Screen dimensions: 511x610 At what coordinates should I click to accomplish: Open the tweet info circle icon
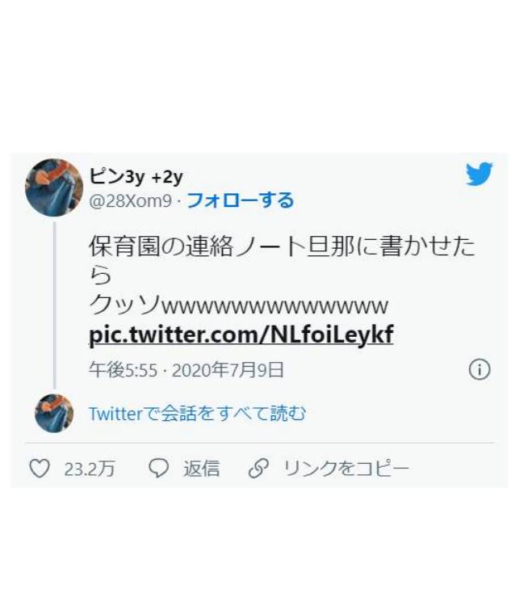480,369
